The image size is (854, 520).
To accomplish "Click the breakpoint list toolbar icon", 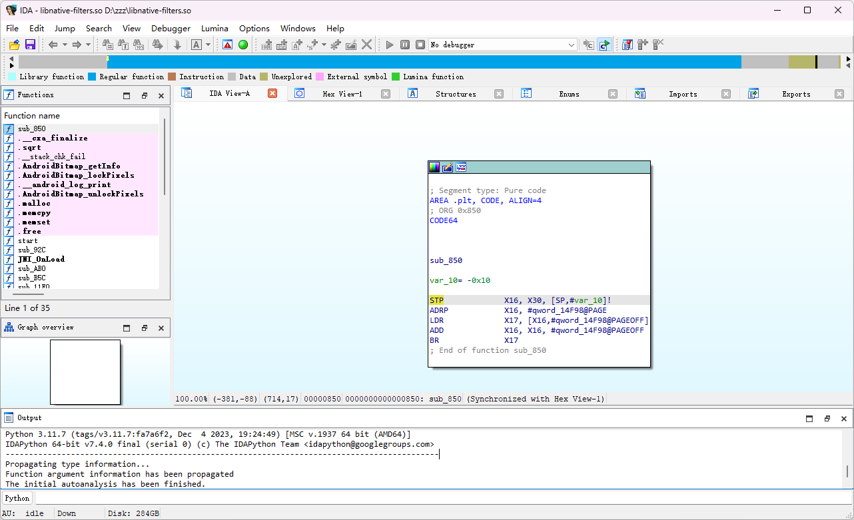I will coord(627,45).
